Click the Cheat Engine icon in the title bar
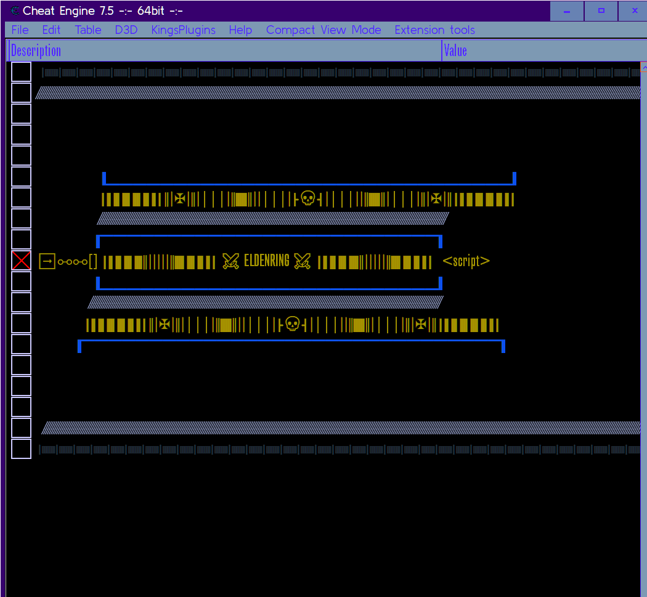The image size is (647, 597). click(x=14, y=10)
